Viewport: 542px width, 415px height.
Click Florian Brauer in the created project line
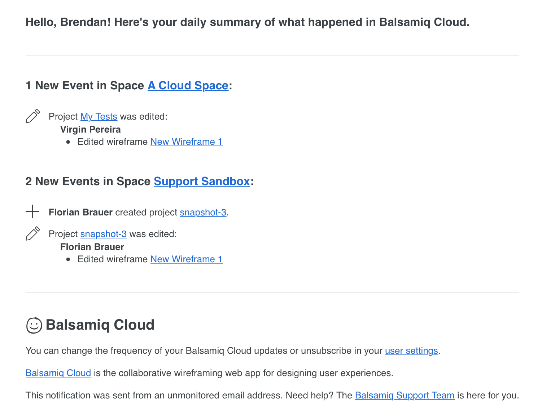pyautogui.click(x=80, y=213)
